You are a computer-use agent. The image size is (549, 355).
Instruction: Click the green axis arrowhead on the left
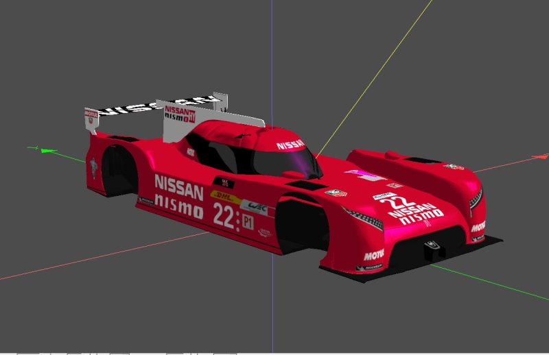[x=45, y=149]
